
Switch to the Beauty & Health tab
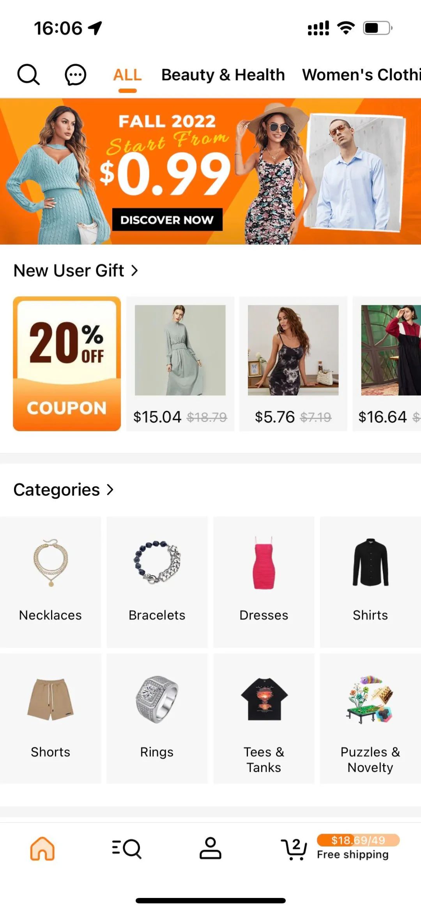point(223,75)
